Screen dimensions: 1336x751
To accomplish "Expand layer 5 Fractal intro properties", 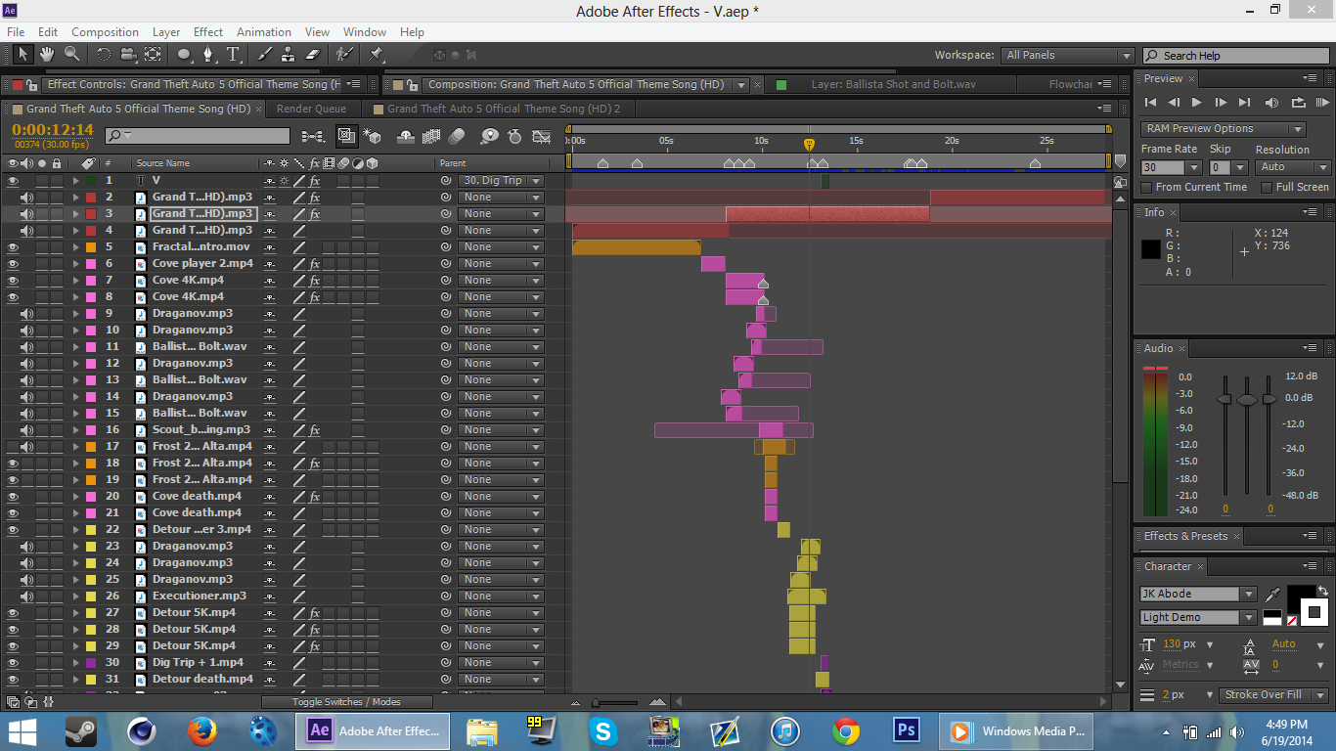I will (75, 247).
